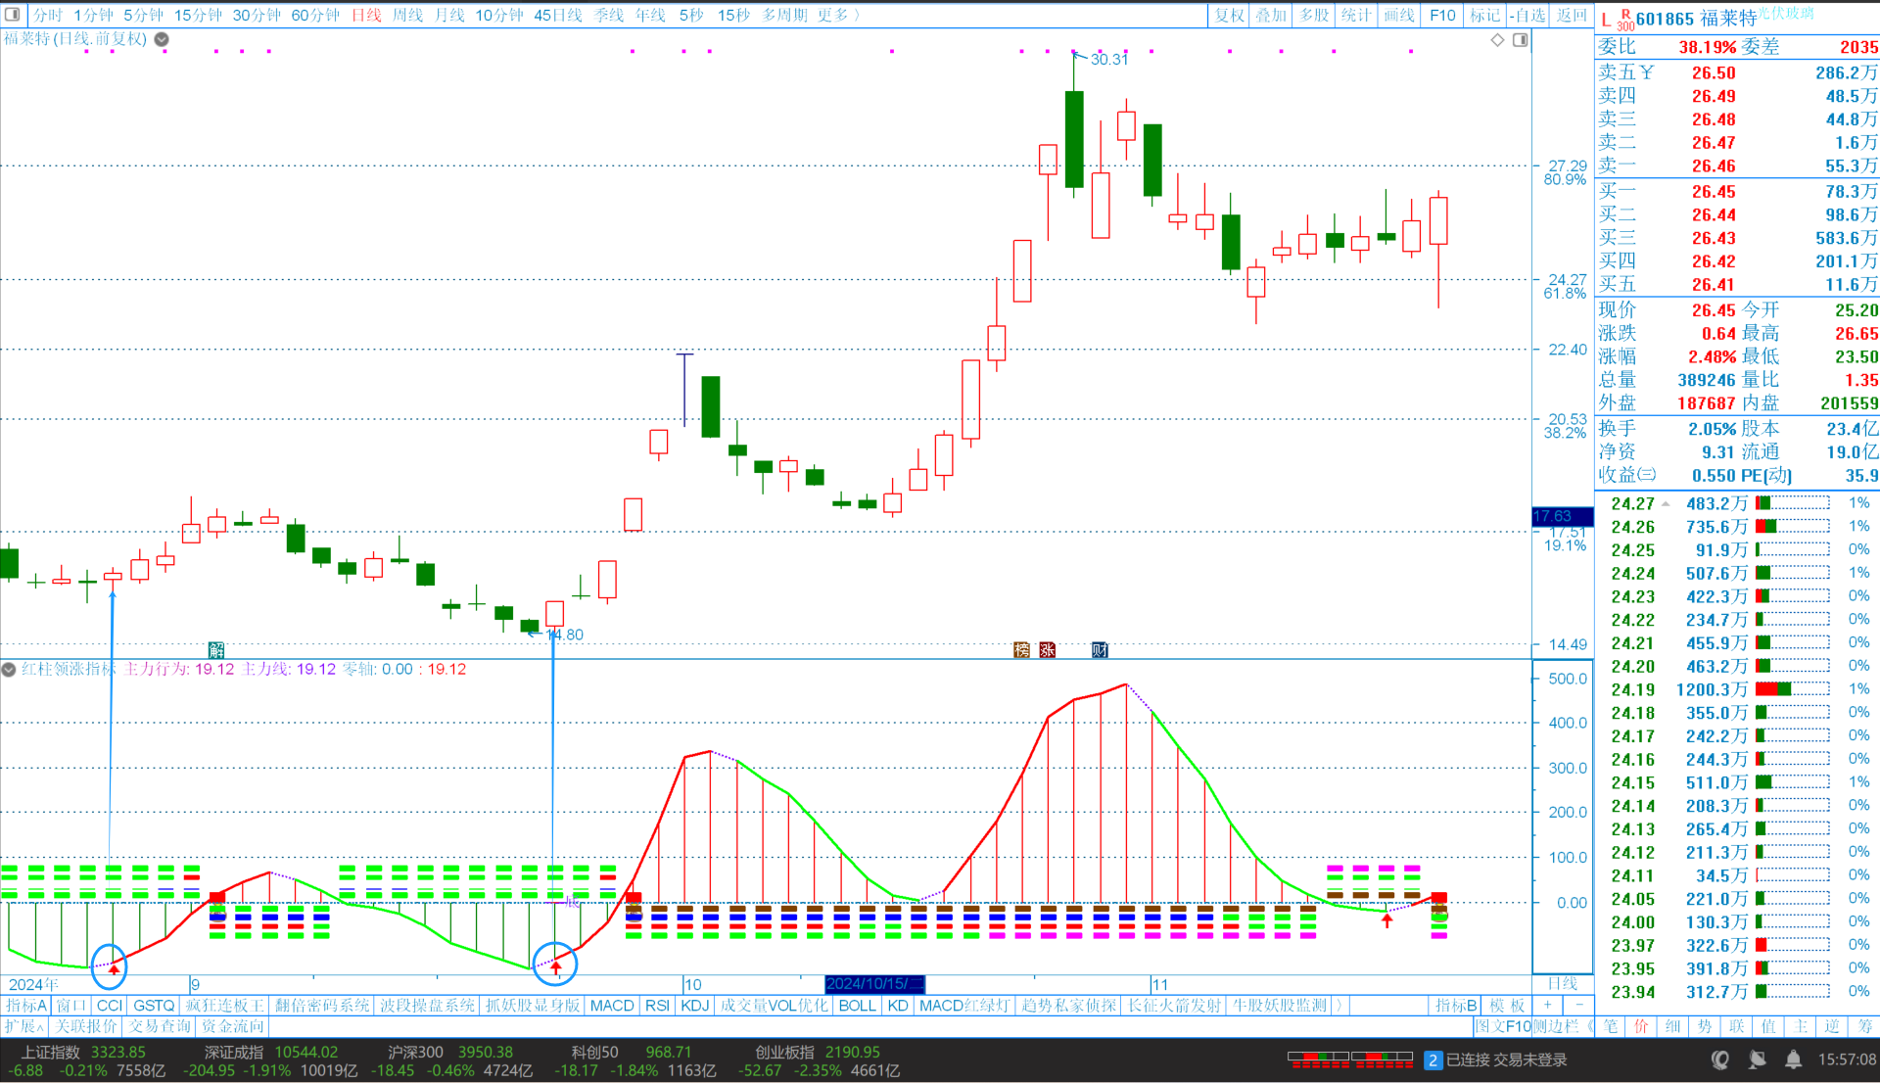
Task: Expand the chart title dropdown arrow
Action: [162, 39]
